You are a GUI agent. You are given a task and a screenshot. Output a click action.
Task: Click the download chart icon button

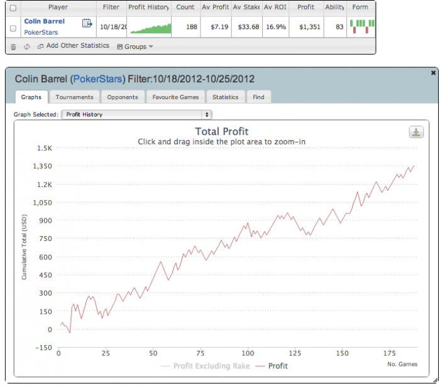point(416,132)
